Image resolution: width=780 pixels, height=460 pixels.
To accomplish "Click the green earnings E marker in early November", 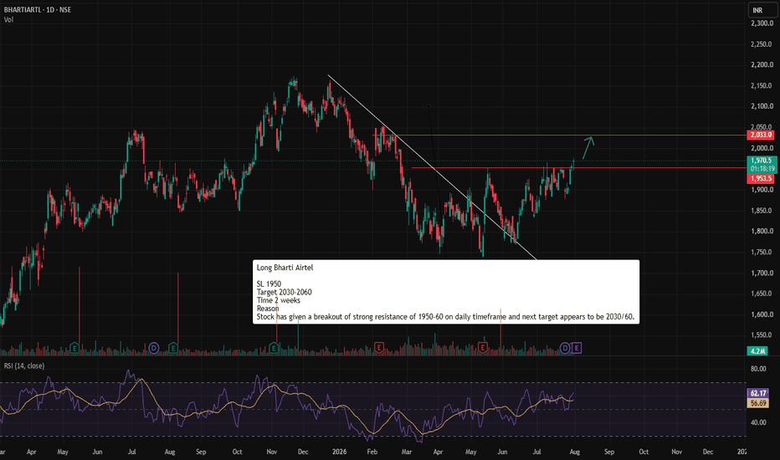I will click(x=274, y=348).
